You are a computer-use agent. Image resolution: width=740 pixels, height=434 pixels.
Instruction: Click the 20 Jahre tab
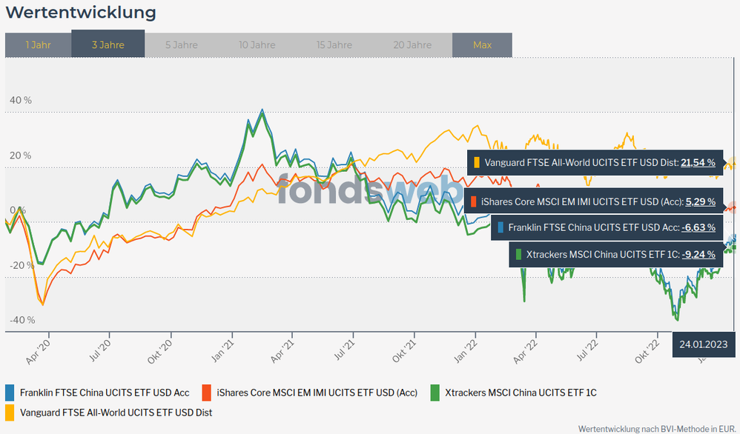412,45
